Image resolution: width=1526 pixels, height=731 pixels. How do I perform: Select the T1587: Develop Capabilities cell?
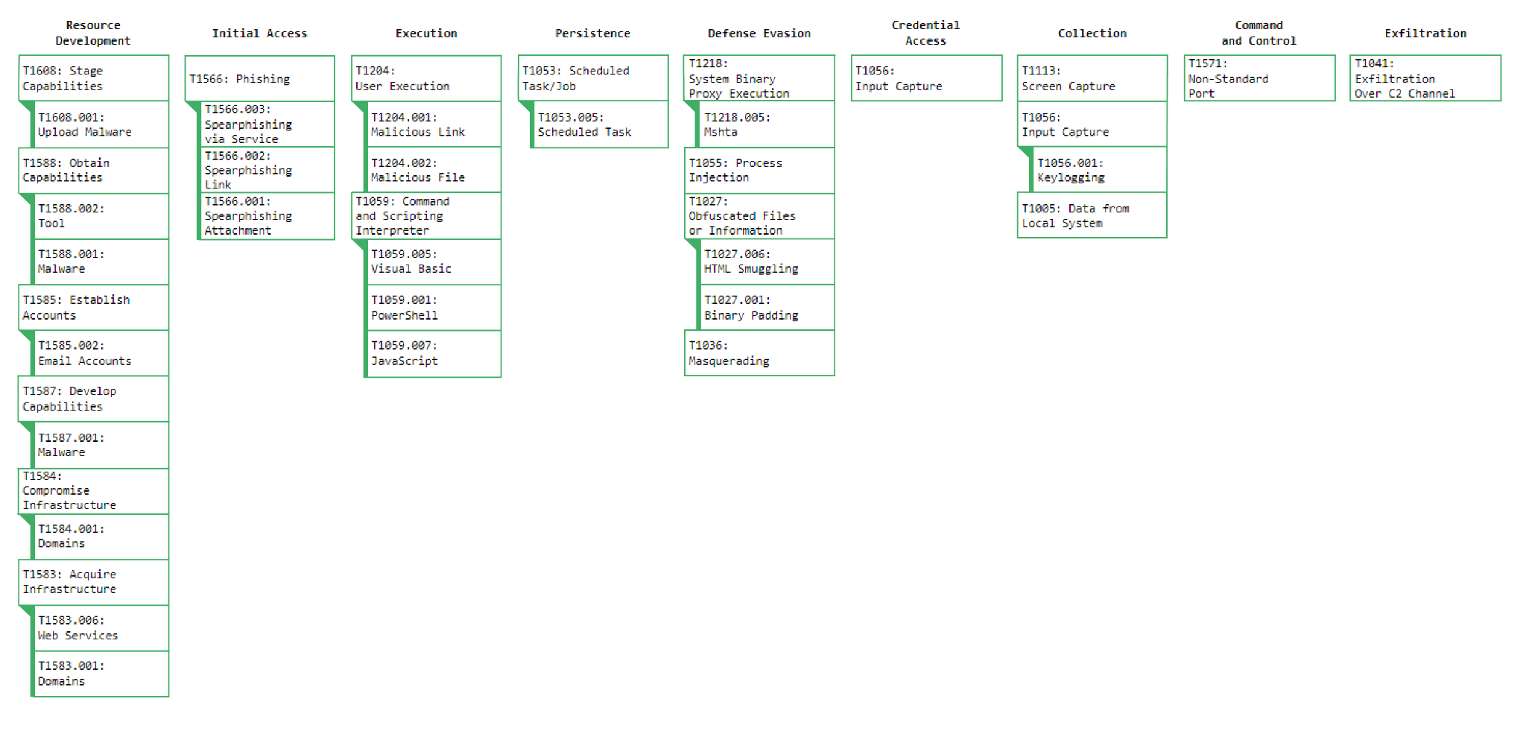[94, 399]
